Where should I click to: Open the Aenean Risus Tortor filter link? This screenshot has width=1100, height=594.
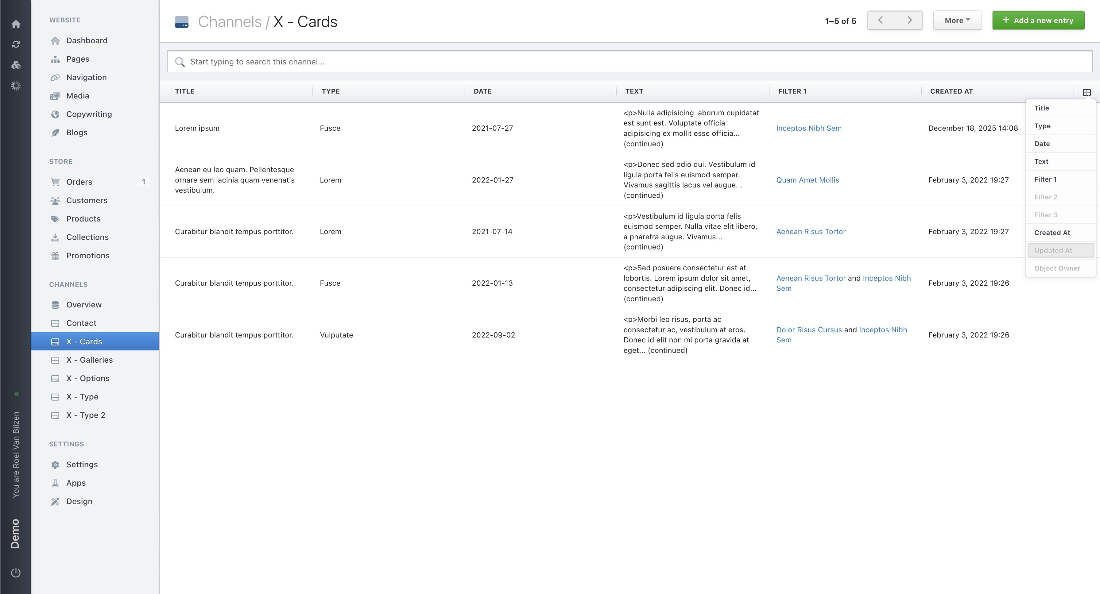(811, 231)
